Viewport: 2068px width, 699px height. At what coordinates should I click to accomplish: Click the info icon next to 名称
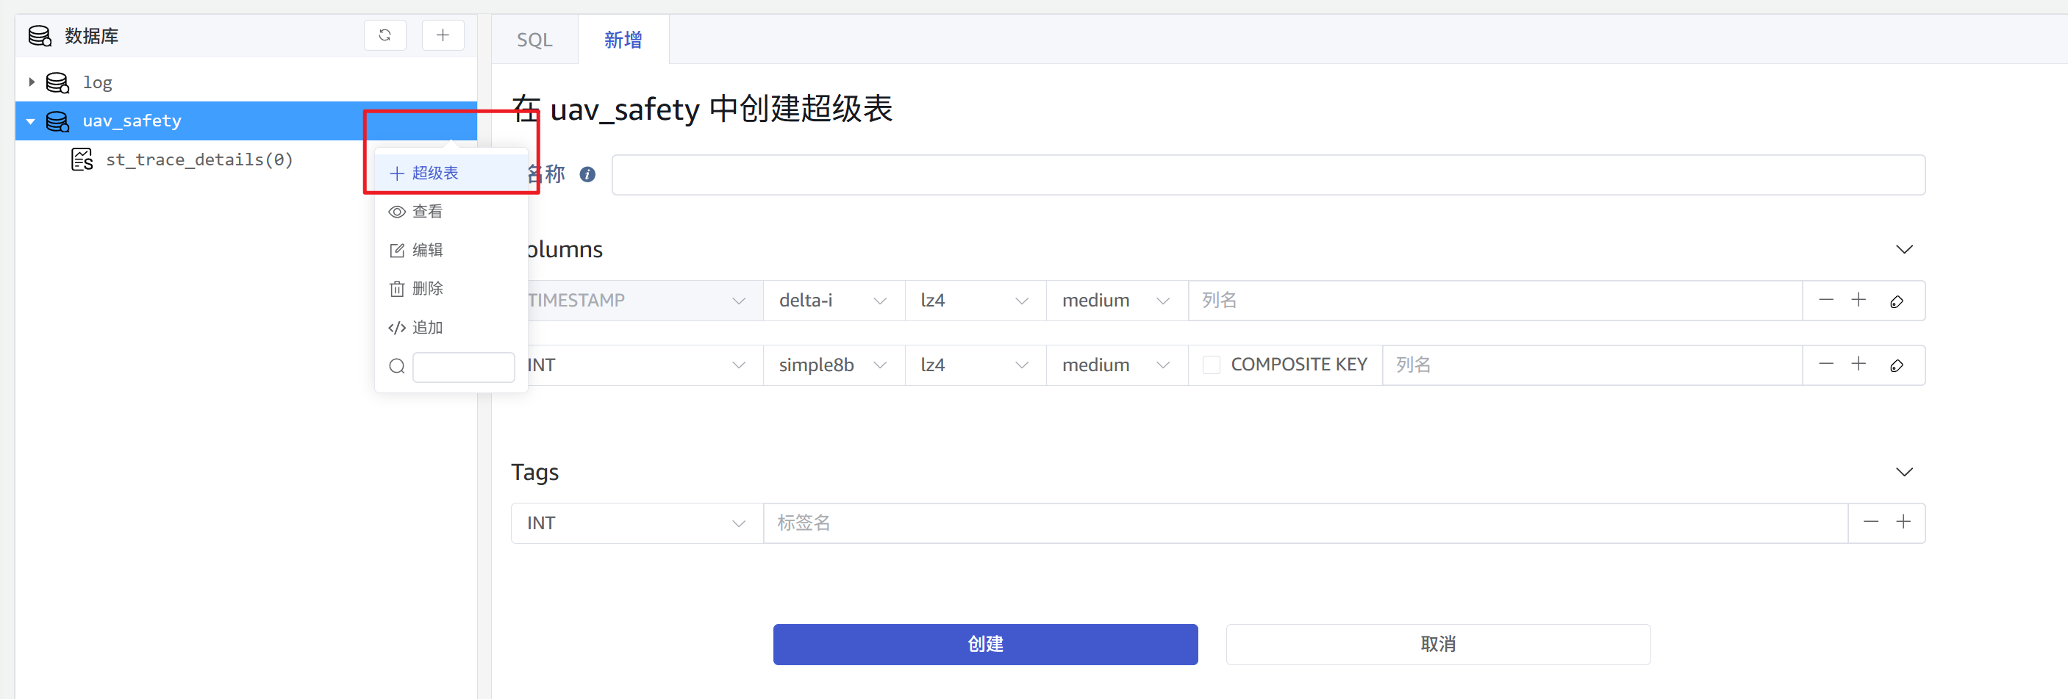click(x=587, y=174)
